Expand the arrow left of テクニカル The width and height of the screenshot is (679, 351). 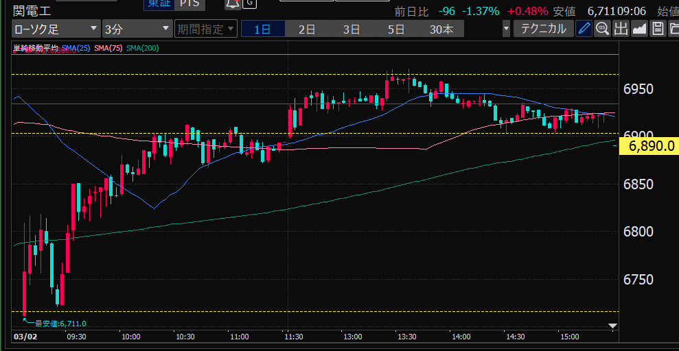507,29
